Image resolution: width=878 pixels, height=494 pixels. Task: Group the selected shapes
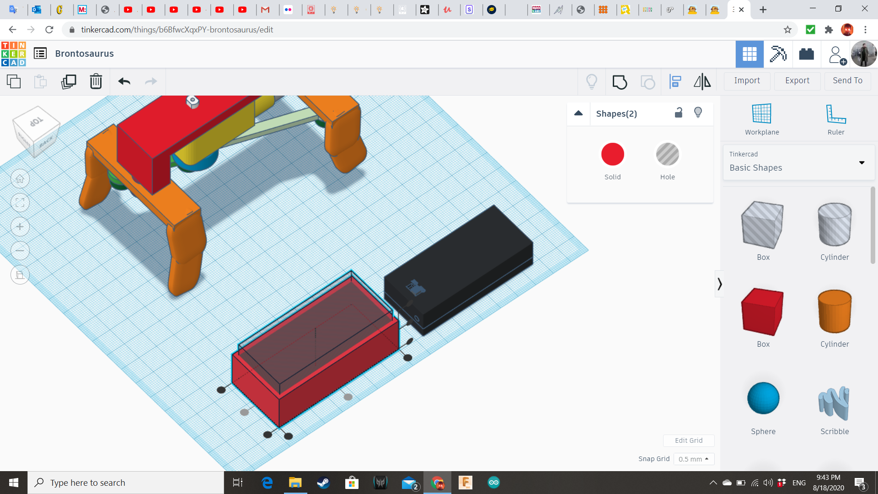620,82
